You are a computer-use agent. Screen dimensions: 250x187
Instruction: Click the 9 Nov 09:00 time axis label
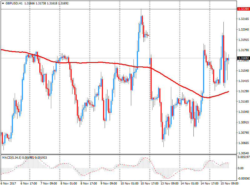pos(109,184)
